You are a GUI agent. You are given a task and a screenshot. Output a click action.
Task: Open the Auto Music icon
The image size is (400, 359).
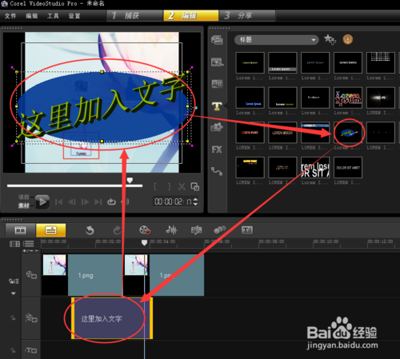[x=197, y=230]
